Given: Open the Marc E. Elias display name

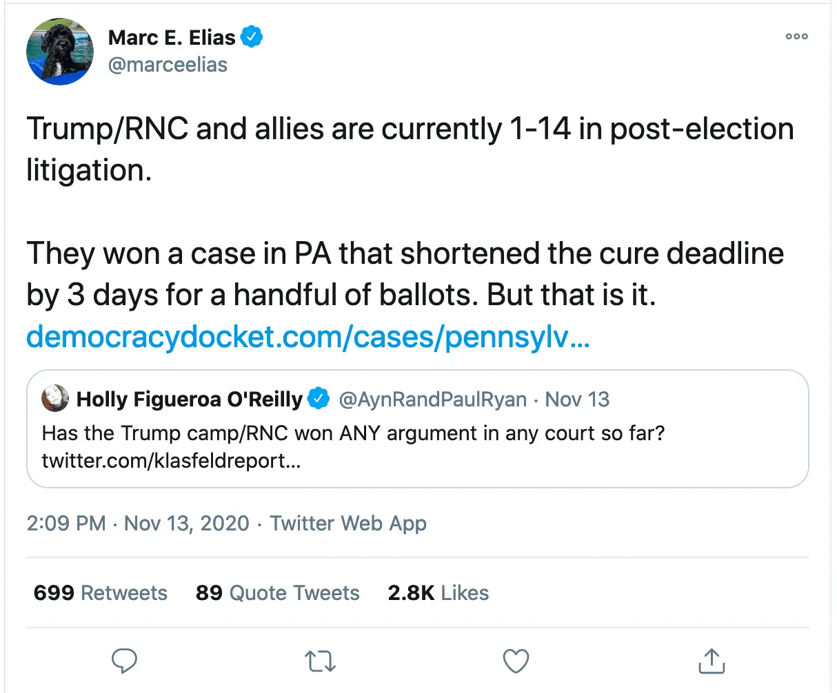Looking at the screenshot, I should coord(172,37).
